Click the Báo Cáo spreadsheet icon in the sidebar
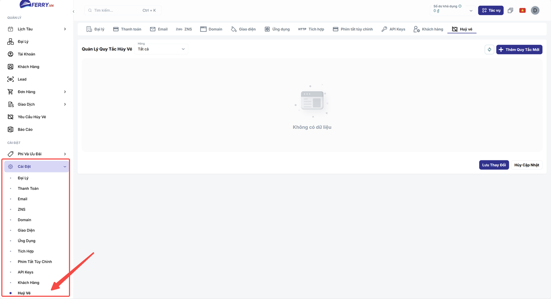Screen dimensions: 551x299 pos(11,129)
